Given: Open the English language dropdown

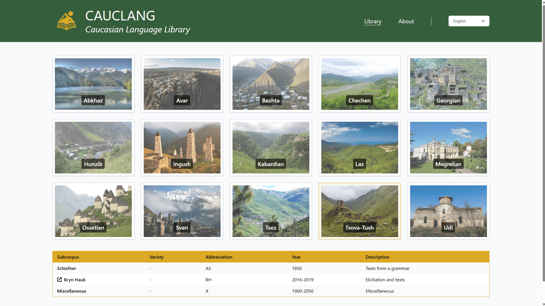Looking at the screenshot, I should point(469,21).
